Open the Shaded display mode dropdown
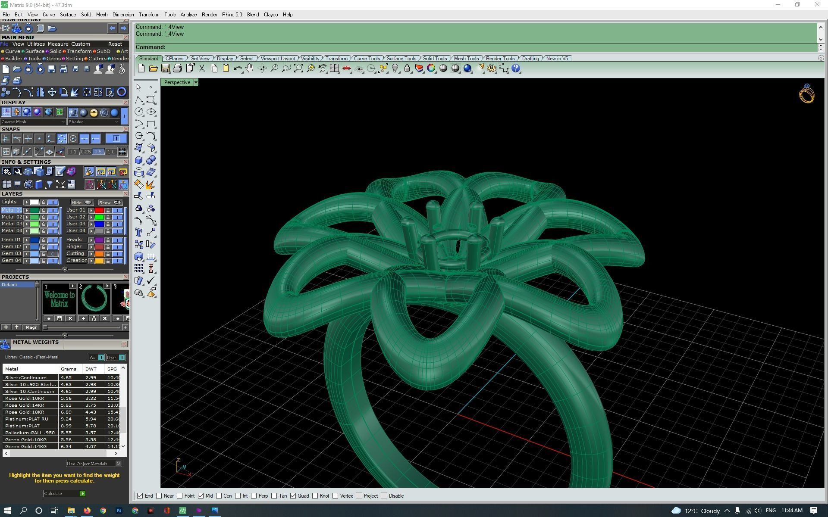Viewport: 828px width, 517px height. [x=93, y=122]
